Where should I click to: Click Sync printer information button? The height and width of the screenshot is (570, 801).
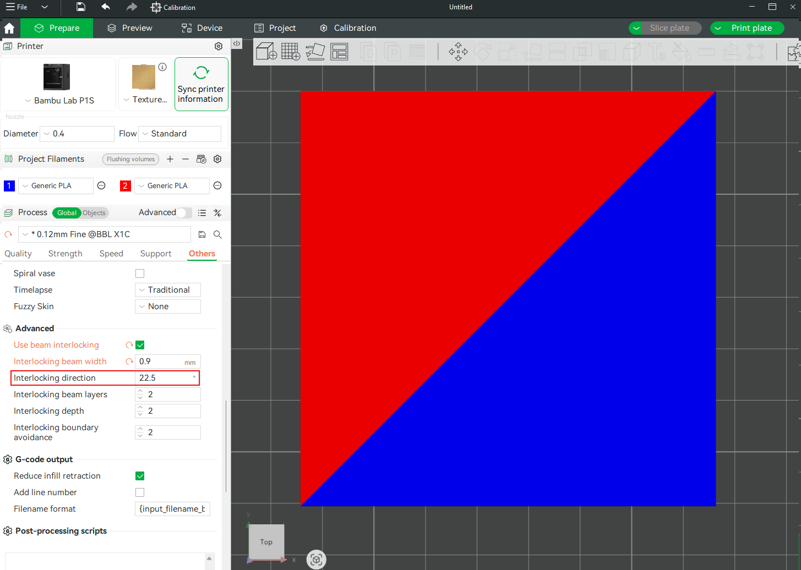(201, 84)
